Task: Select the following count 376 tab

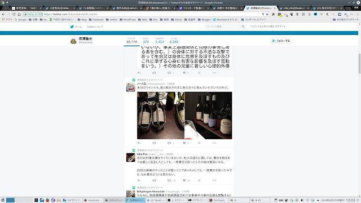Action: pyautogui.click(x=146, y=41)
